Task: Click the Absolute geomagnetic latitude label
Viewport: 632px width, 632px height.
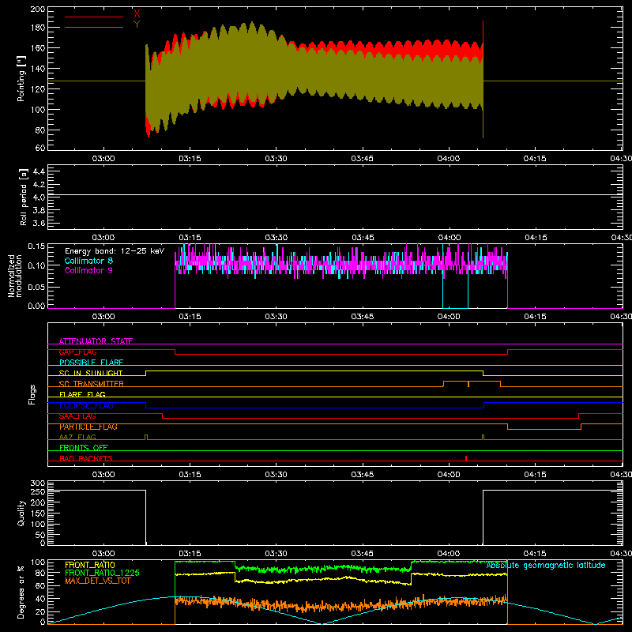Action: pyautogui.click(x=546, y=566)
